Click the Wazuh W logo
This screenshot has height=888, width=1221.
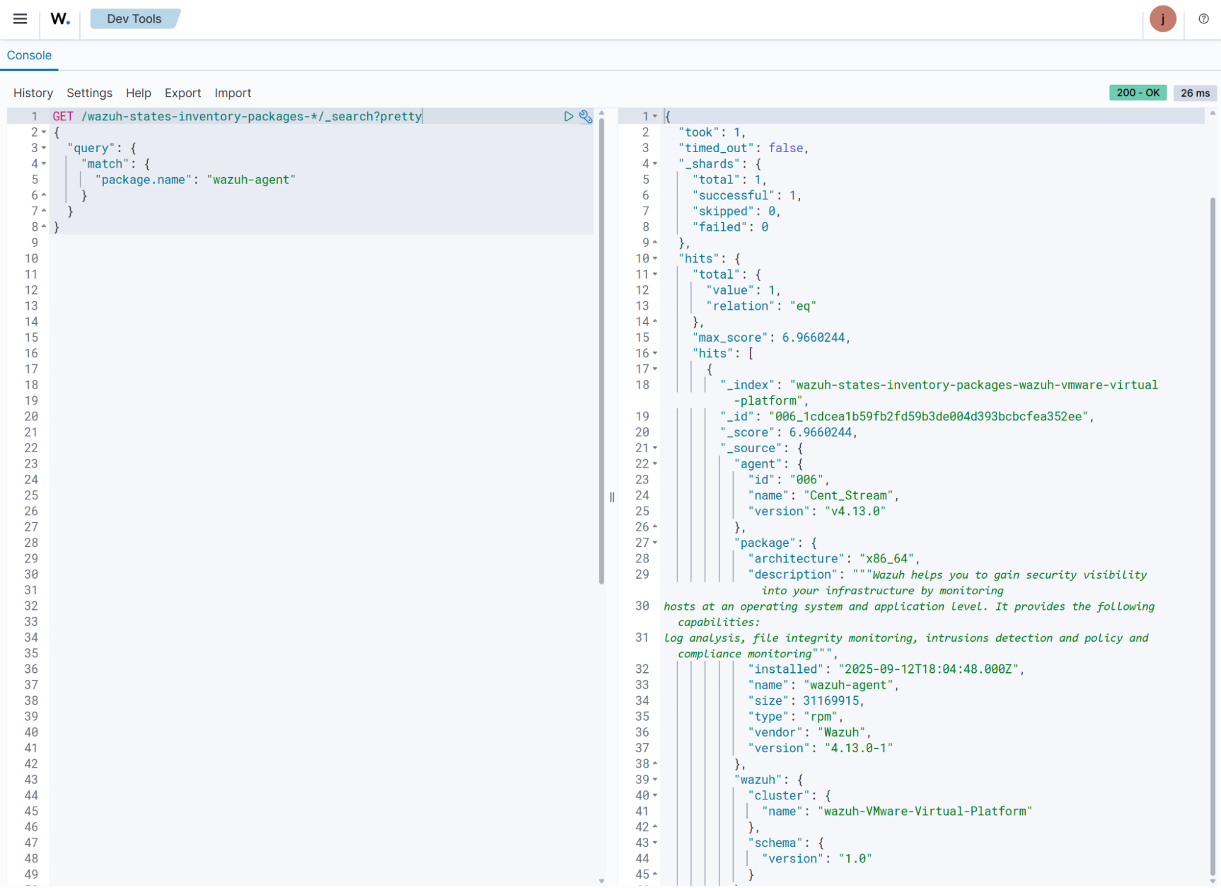point(60,19)
